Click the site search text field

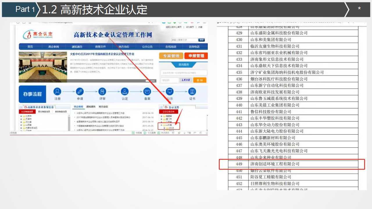point(184,40)
